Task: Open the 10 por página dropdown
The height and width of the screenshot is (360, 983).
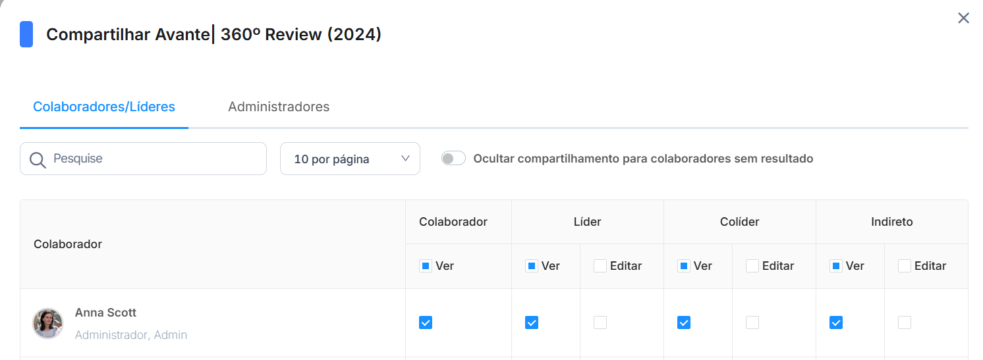Action: pos(349,159)
